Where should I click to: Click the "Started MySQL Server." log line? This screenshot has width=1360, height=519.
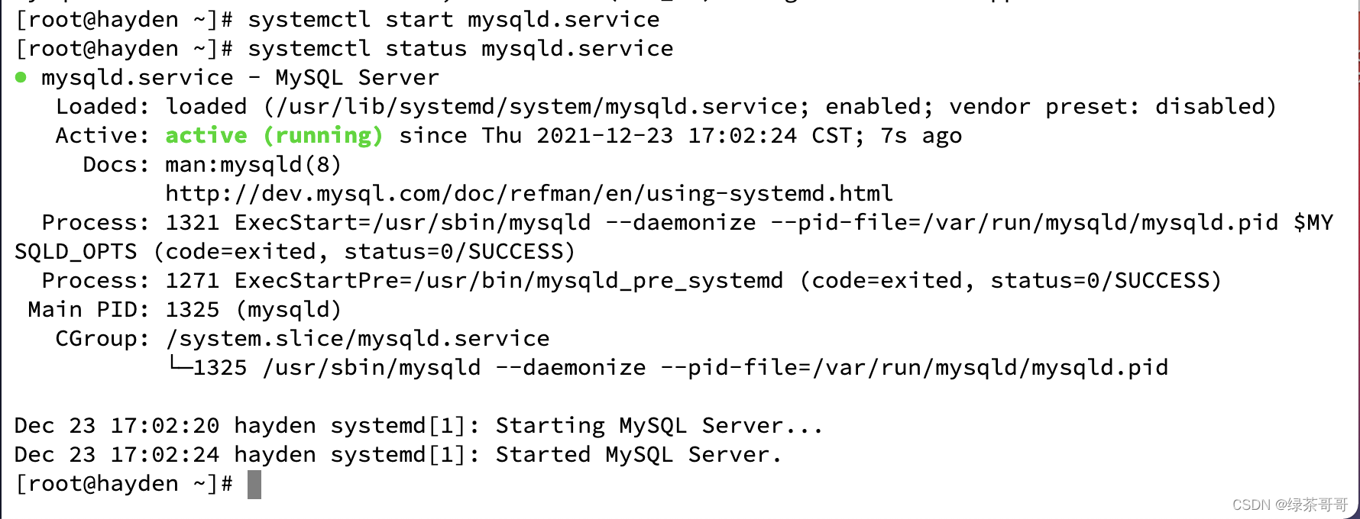coord(638,455)
